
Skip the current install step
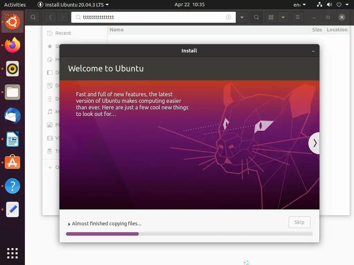click(299, 222)
